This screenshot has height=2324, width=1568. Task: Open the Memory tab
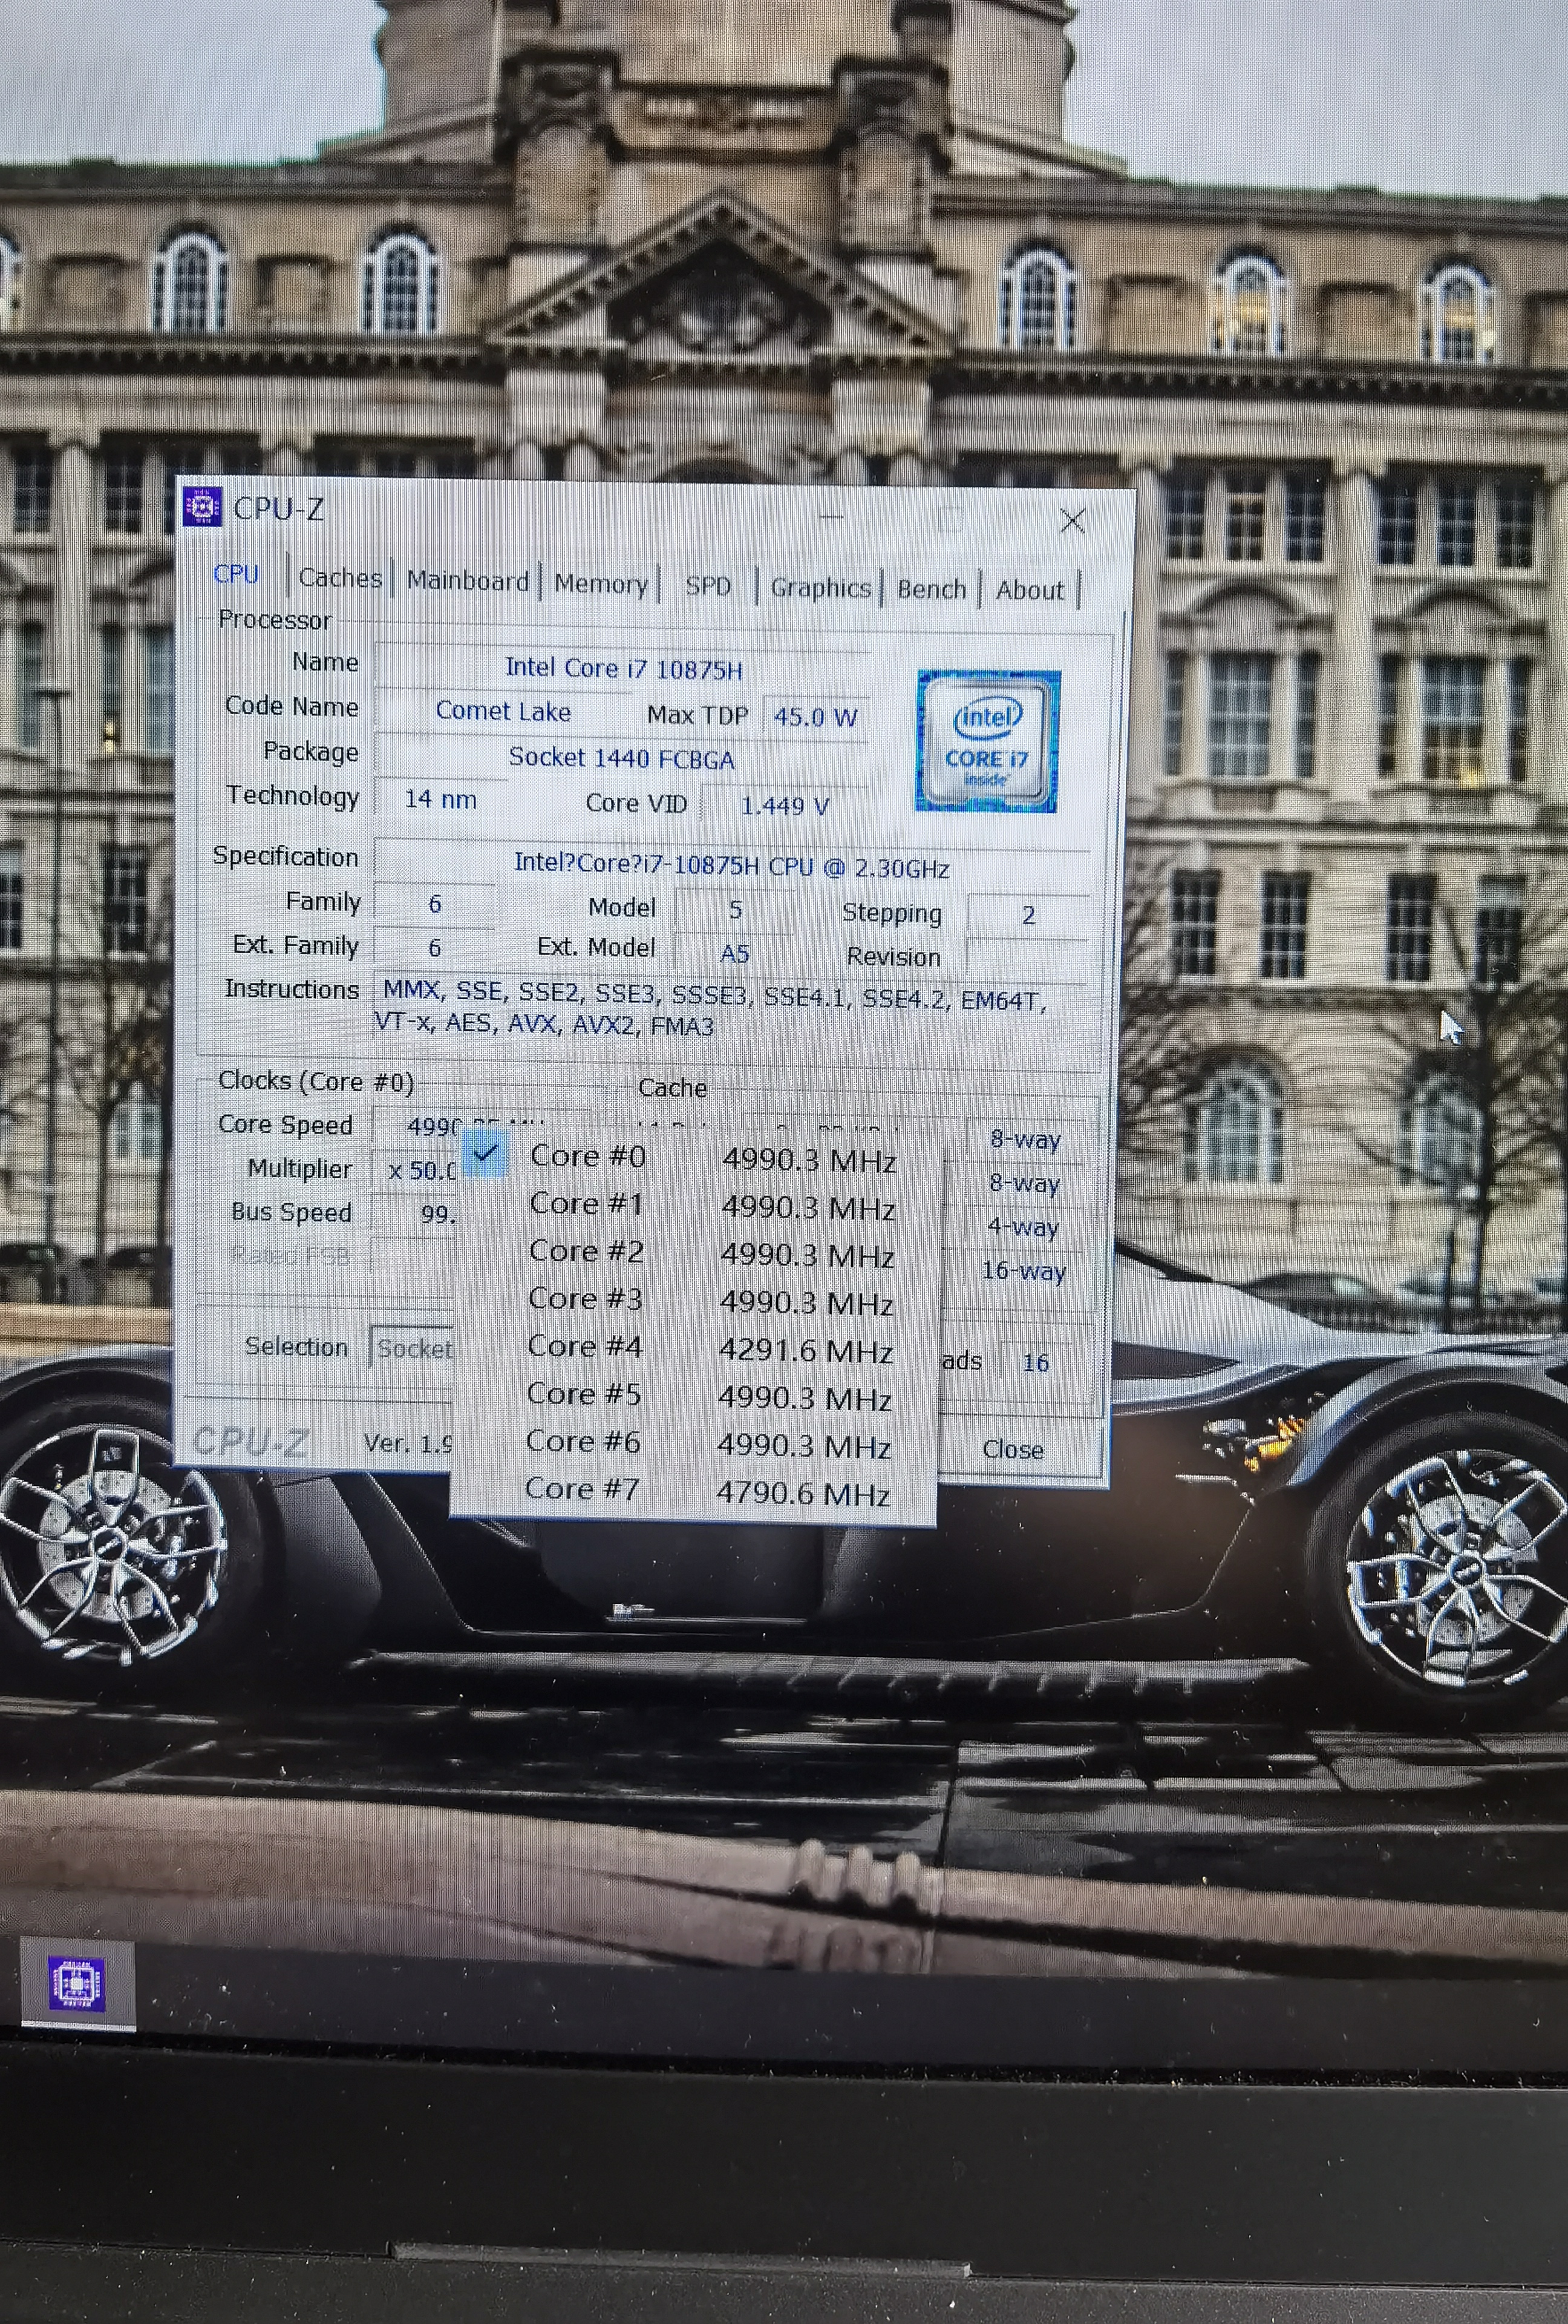pos(601,583)
